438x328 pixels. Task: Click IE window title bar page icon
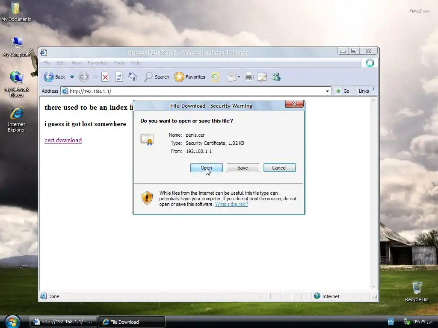click(44, 52)
